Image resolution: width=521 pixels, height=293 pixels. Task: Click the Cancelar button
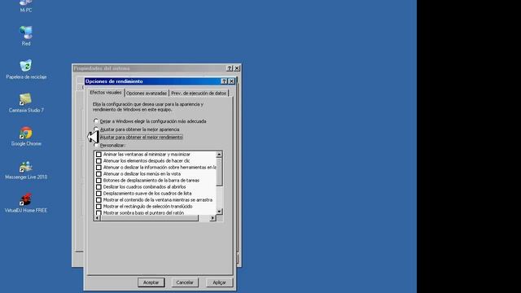[185, 282]
